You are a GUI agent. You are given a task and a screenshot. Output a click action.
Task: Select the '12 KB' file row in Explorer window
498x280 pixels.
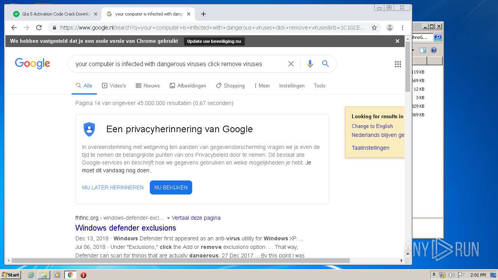419,89
